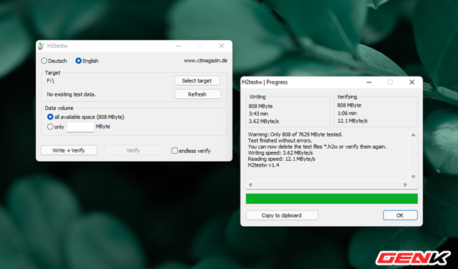Click the 'No existing test data.' text
The height and width of the screenshot is (269, 458).
(72, 94)
